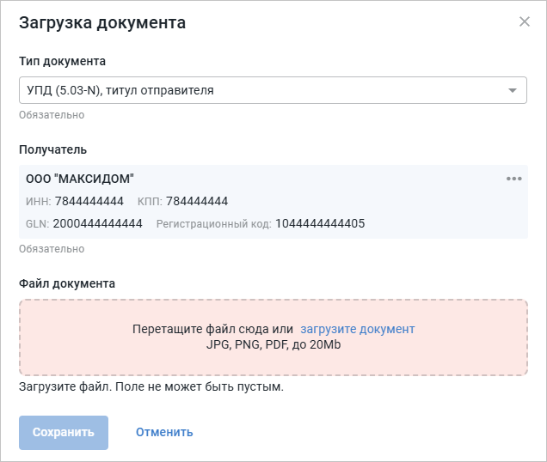The width and height of the screenshot is (547, 462).
Task: Close the Загрузка документа dialog
Action: coord(525,22)
